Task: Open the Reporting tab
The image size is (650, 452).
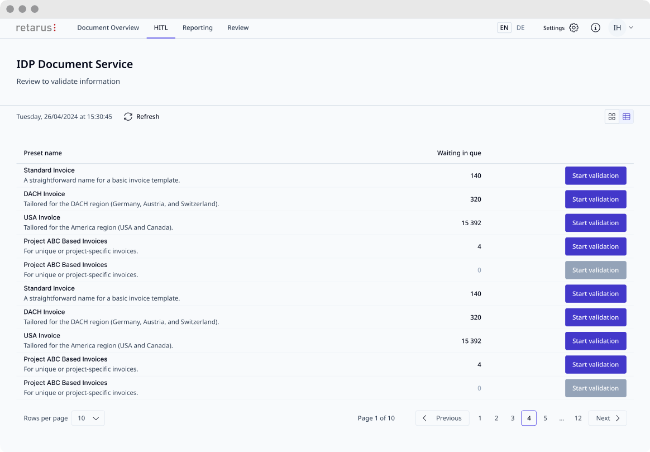Action: coord(197,28)
